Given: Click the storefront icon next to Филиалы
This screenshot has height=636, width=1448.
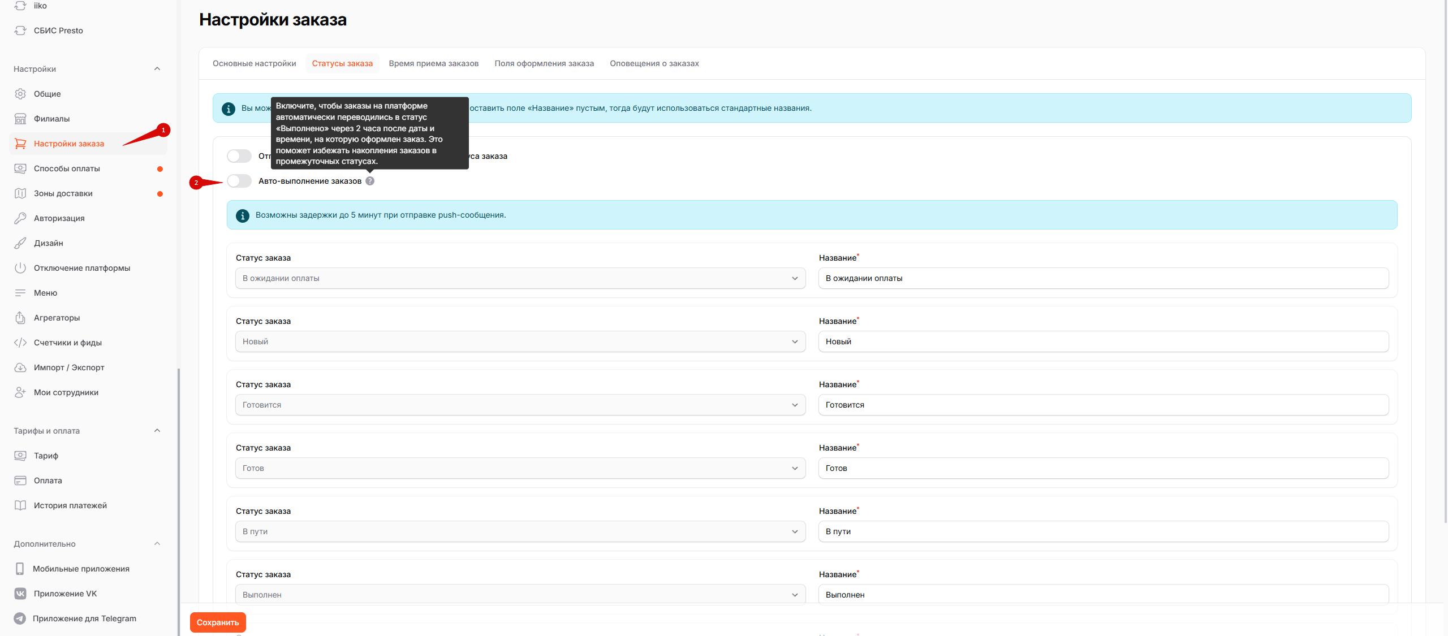Looking at the screenshot, I should pyautogui.click(x=20, y=119).
